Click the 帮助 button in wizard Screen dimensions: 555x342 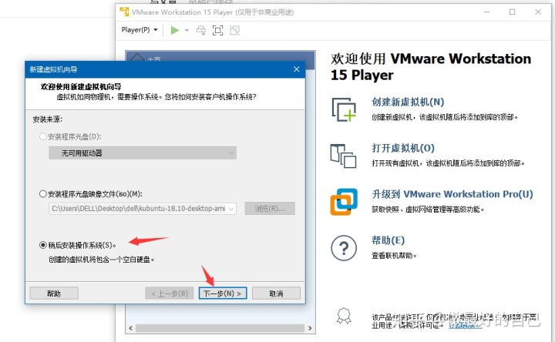coord(54,293)
